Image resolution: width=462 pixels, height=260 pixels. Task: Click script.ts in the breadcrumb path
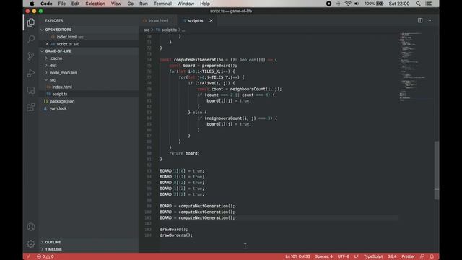[169, 30]
